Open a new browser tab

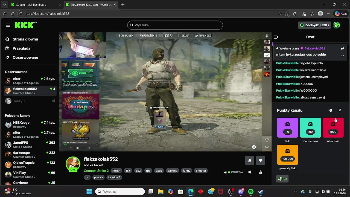pos(123,5)
